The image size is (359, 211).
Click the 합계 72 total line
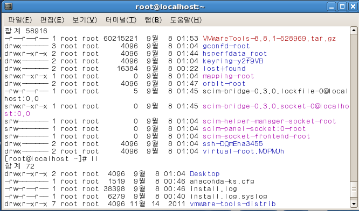pyautogui.click(x=19, y=166)
